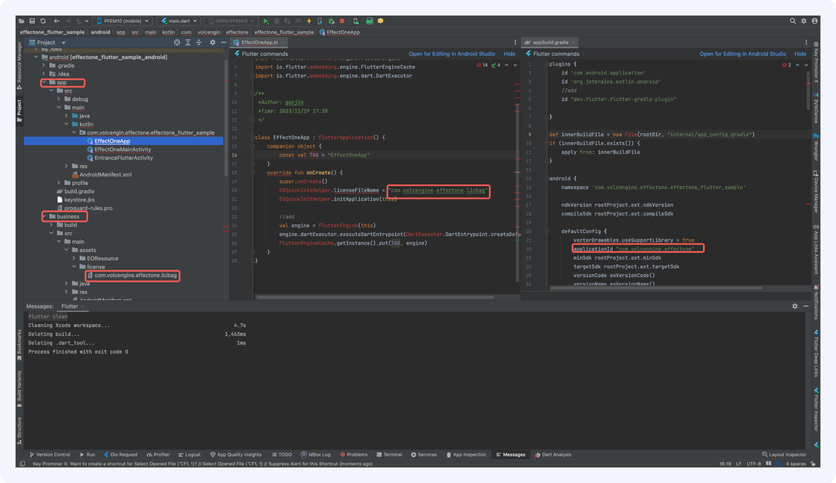Click the EffectOneApp.kt tab options menu
836x483 pixels.
(515, 42)
